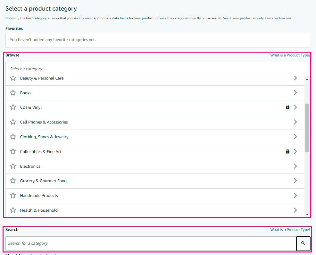The image size is (316, 255).
Task: Star the Handmade Products category
Action: point(13,195)
